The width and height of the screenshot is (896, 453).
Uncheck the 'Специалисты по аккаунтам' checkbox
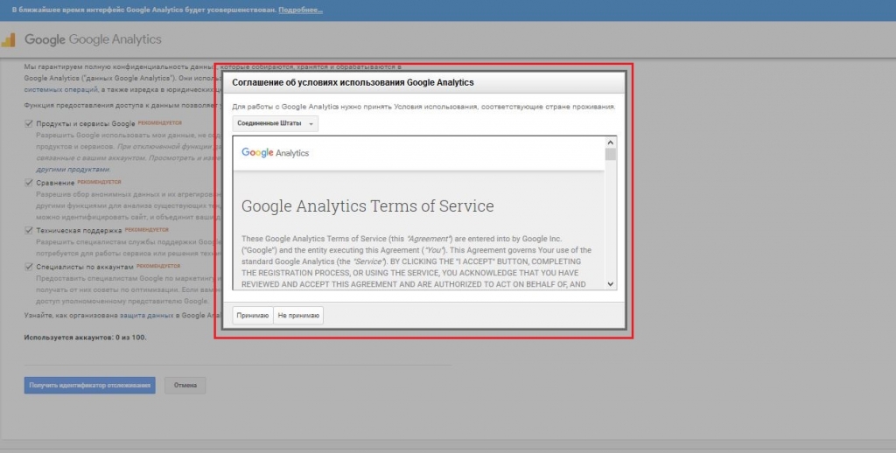point(29,266)
